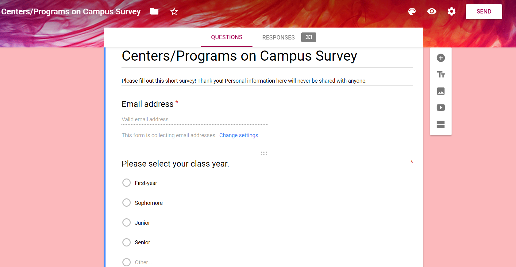Click the SEND button
The width and height of the screenshot is (516, 267).
click(484, 12)
